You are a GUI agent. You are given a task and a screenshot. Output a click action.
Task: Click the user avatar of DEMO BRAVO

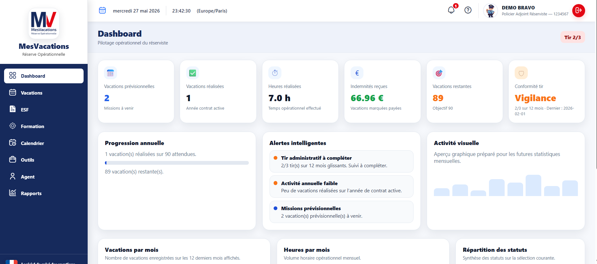(491, 11)
